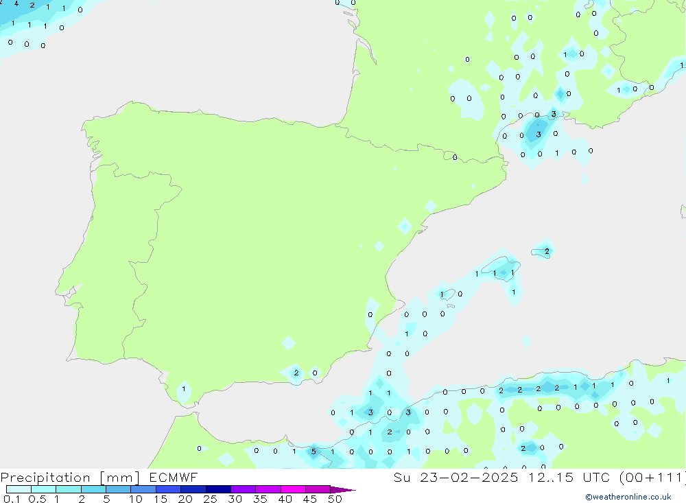Click the arrow tip at the legend end
This screenshot has height=503, width=686.
click(x=344, y=490)
